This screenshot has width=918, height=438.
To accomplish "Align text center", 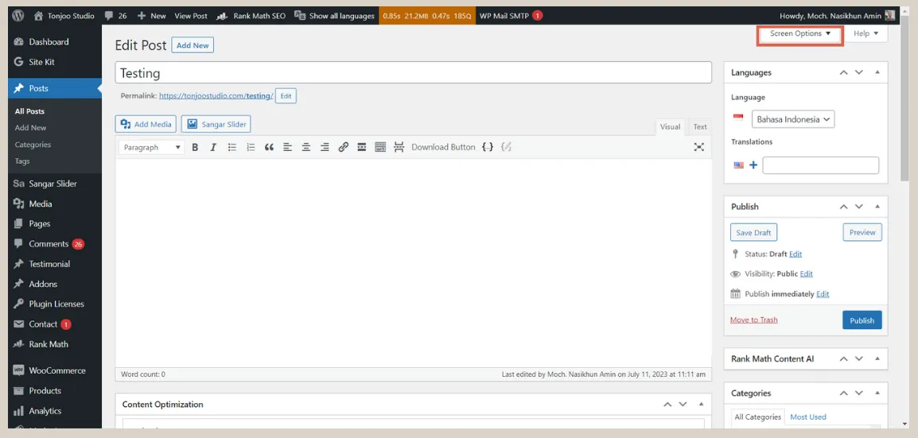I will (x=306, y=147).
